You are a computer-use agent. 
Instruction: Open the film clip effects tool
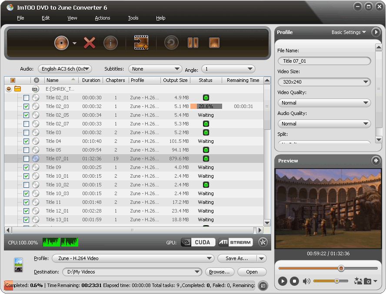141,43
